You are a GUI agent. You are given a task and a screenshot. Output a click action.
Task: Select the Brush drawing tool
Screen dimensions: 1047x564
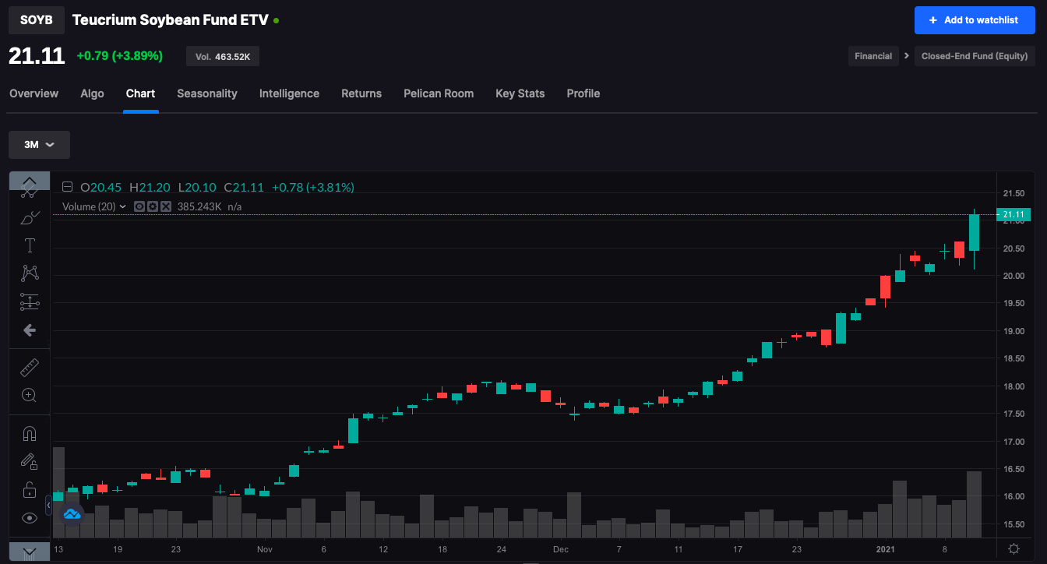pos(30,217)
